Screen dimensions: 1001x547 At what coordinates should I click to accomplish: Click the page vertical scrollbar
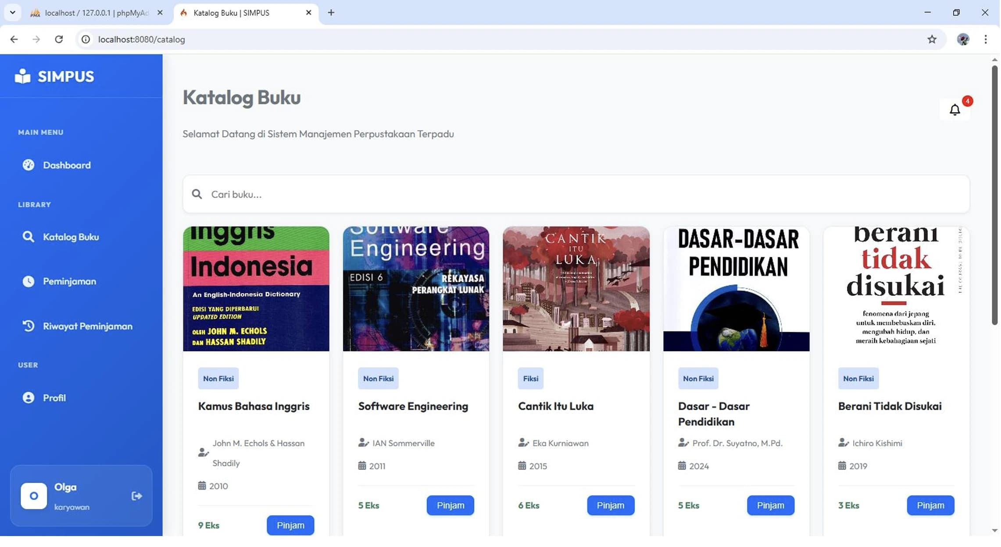[994, 195]
